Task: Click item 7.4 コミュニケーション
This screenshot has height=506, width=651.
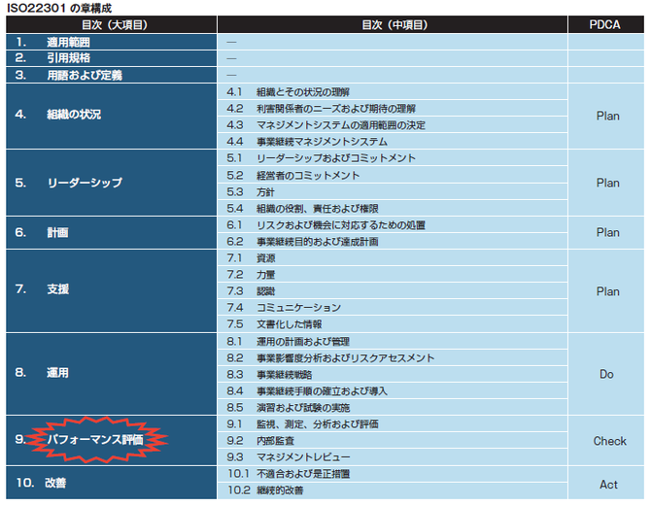Action: (x=291, y=307)
